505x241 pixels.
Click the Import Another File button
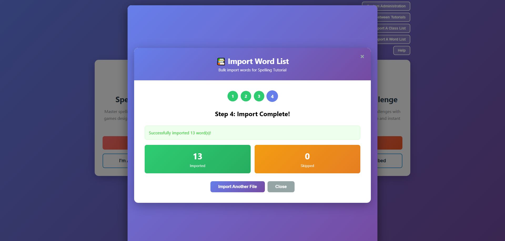[x=237, y=187]
